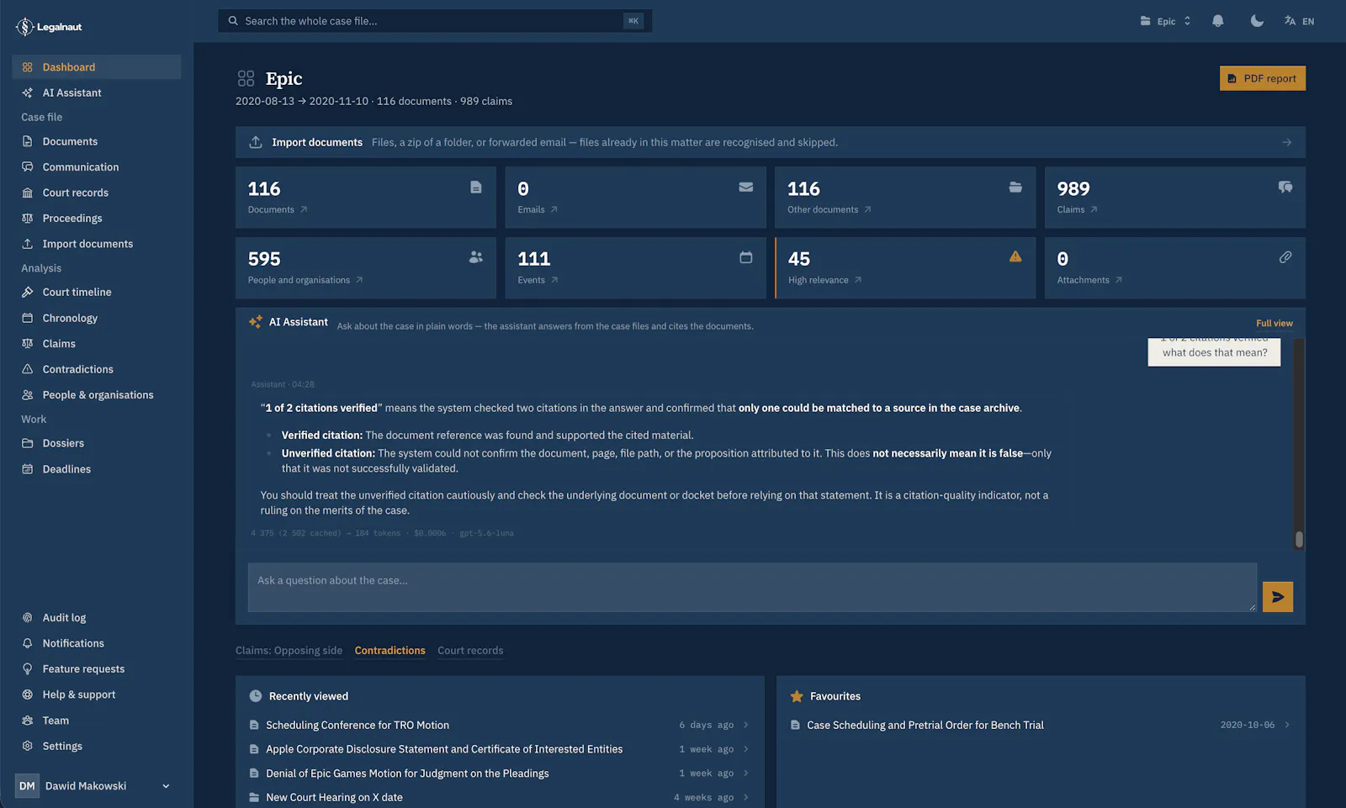Click the Contradictions warning triangle icon in sidebar
Image resolution: width=1346 pixels, height=808 pixels.
click(27, 369)
